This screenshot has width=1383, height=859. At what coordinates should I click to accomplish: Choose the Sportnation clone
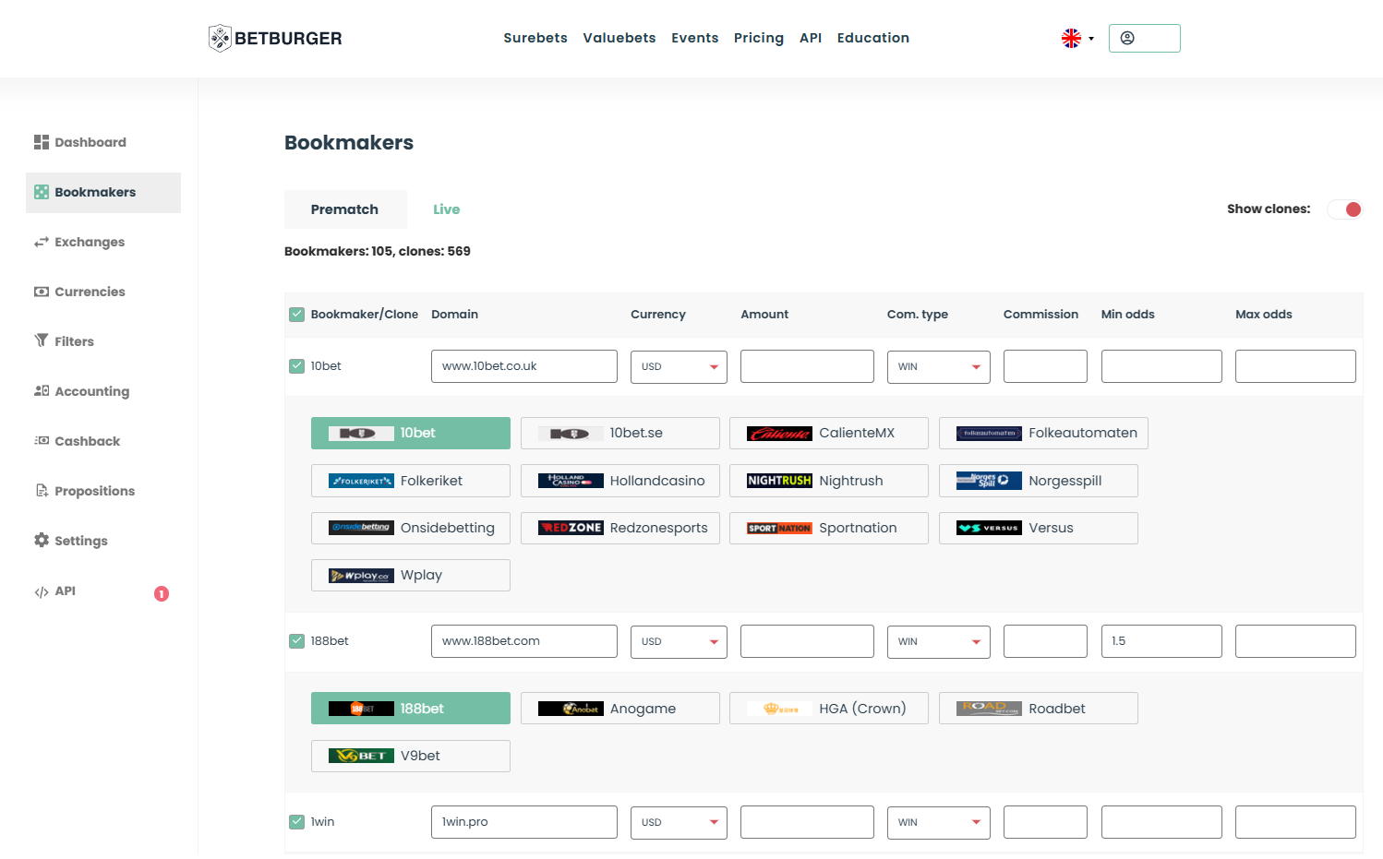coord(829,528)
